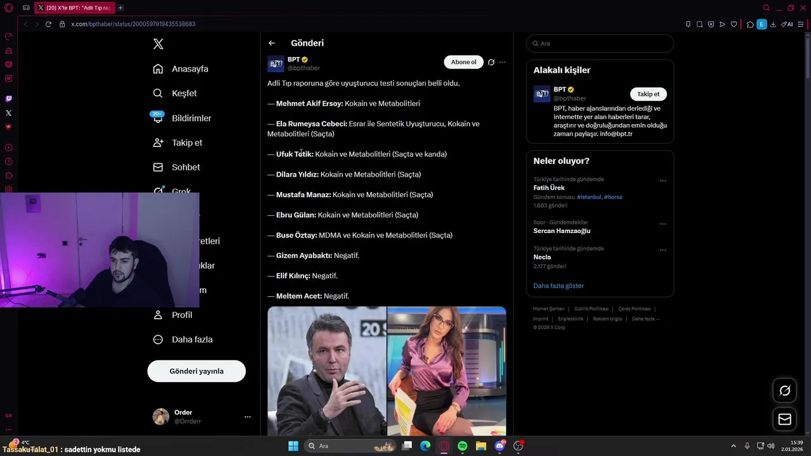811x456 pixels.
Task: Open Fatih Ürek trend
Action: pyautogui.click(x=549, y=188)
